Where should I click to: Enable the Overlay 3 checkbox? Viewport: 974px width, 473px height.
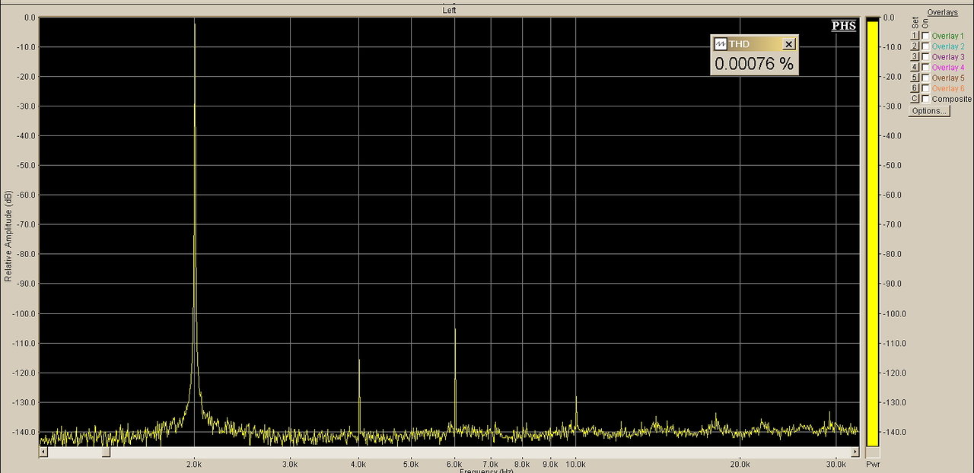pyautogui.click(x=925, y=57)
